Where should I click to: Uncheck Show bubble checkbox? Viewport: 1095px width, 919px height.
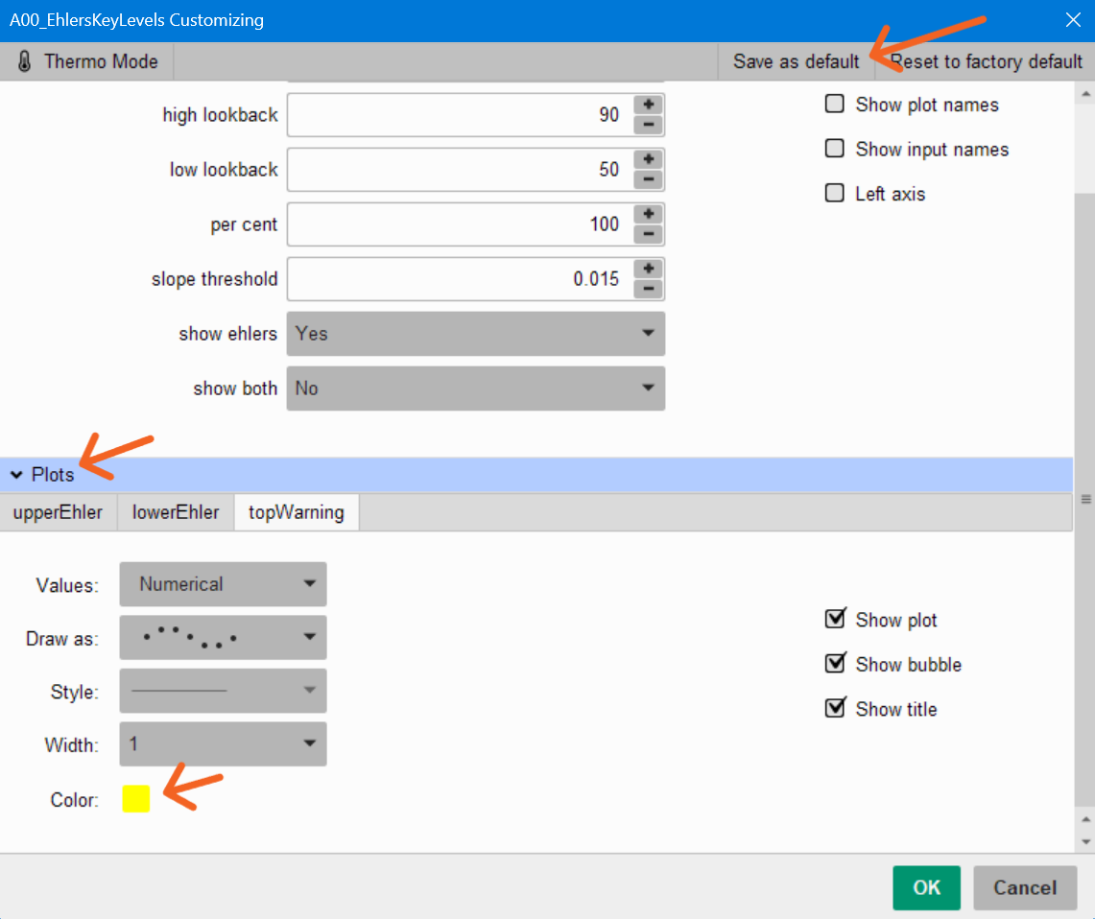tap(835, 664)
